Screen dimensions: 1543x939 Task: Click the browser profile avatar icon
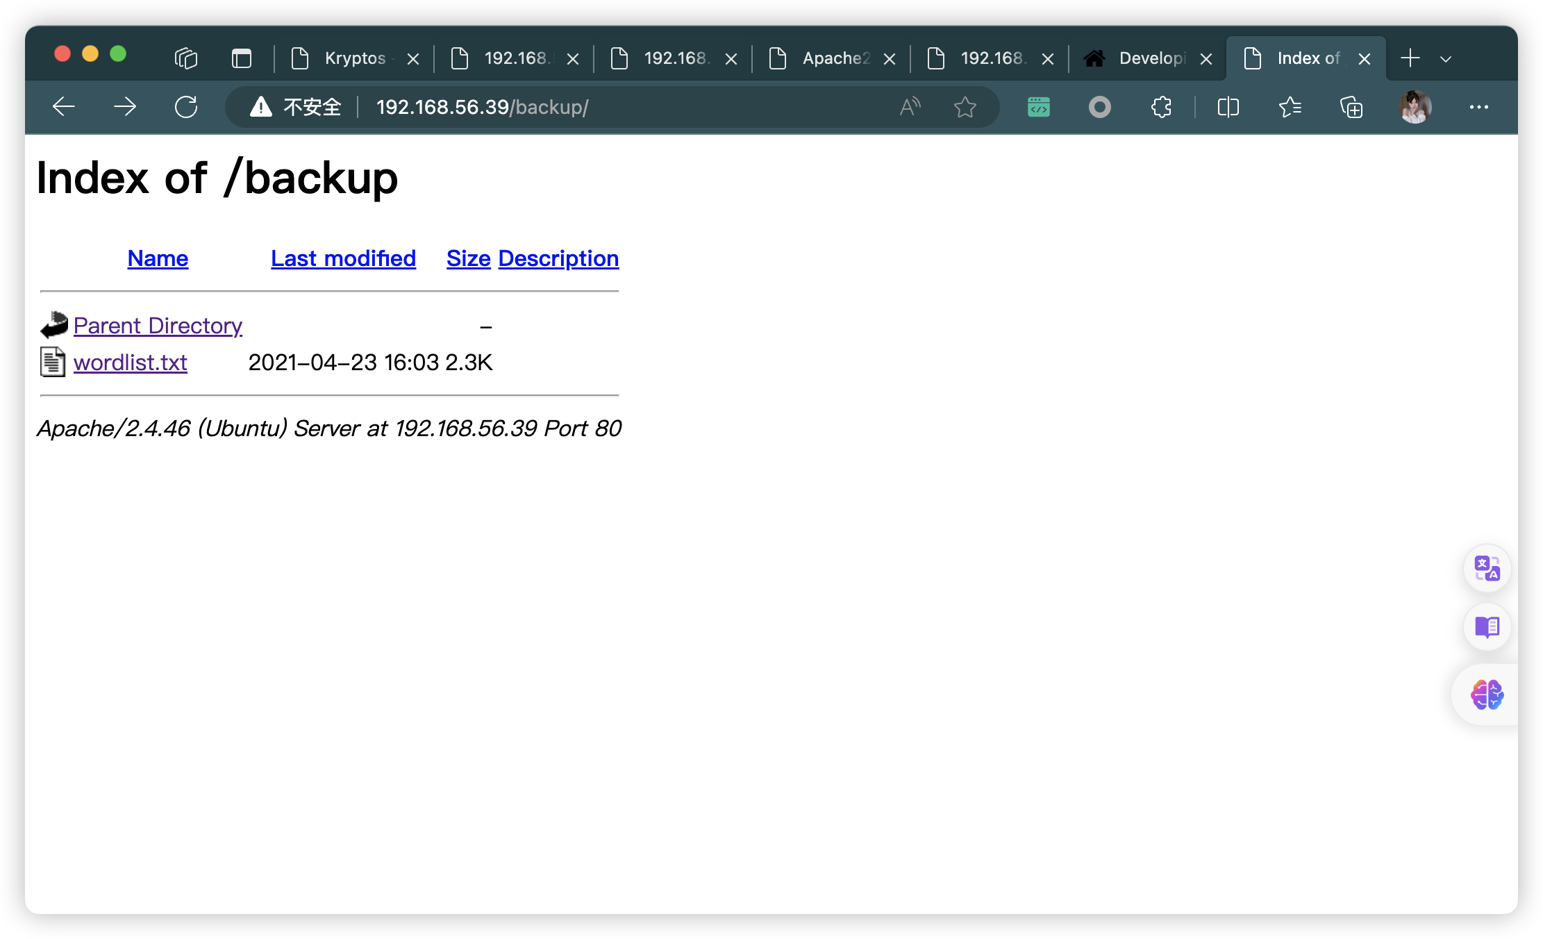tap(1413, 107)
